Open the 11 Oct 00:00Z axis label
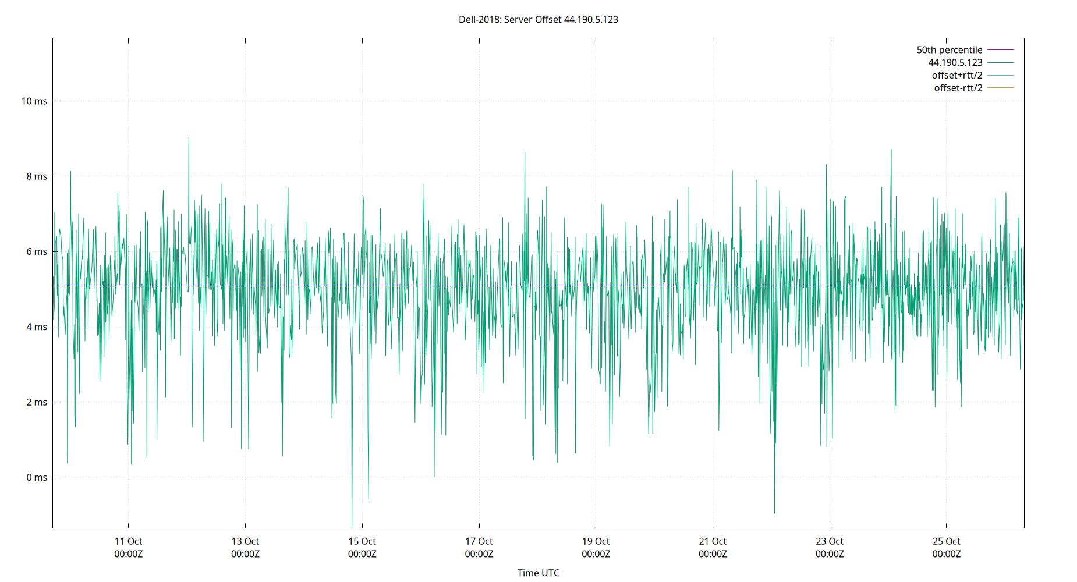 129,547
